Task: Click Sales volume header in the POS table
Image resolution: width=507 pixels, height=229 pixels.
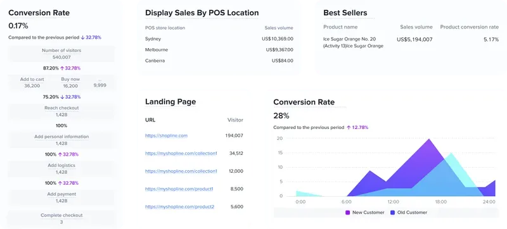Action: pos(279,28)
